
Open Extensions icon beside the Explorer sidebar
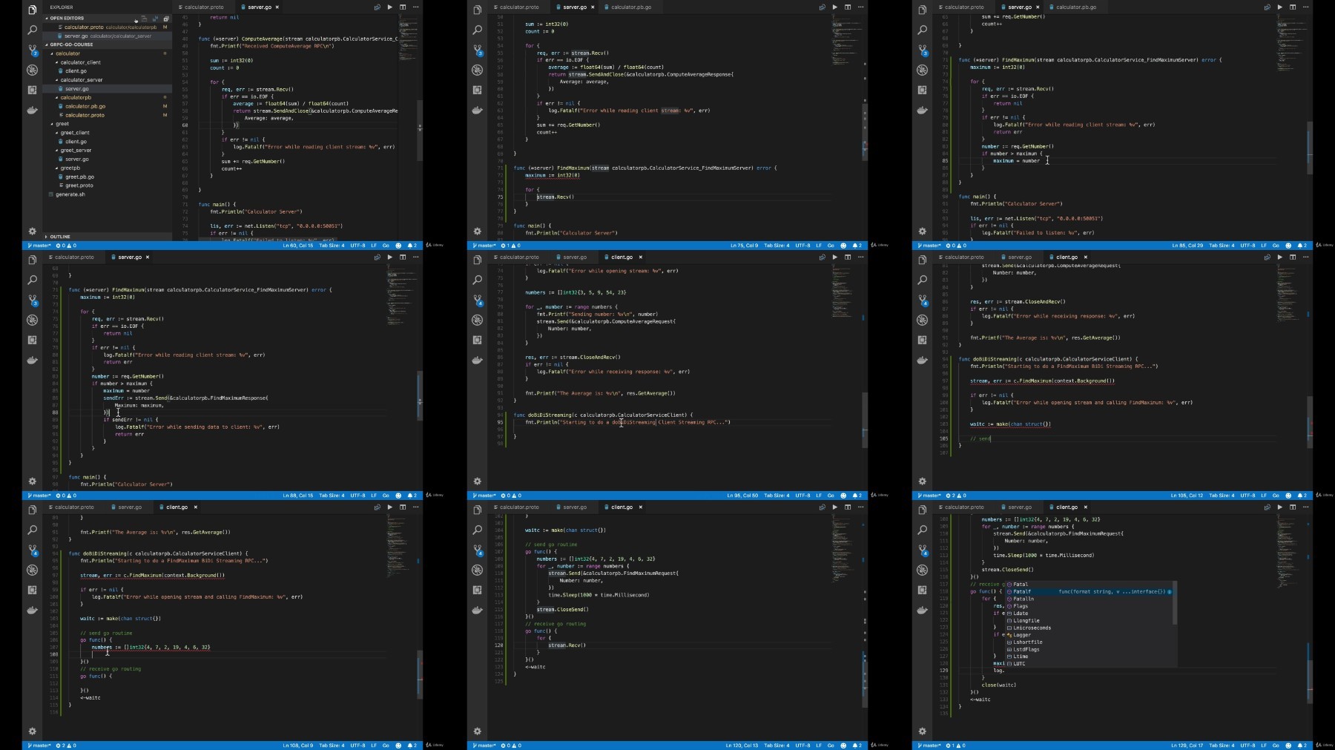[32, 91]
